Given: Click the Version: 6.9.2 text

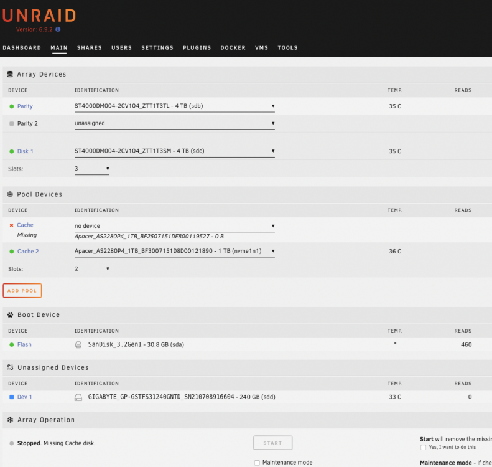Looking at the screenshot, I should click(34, 29).
